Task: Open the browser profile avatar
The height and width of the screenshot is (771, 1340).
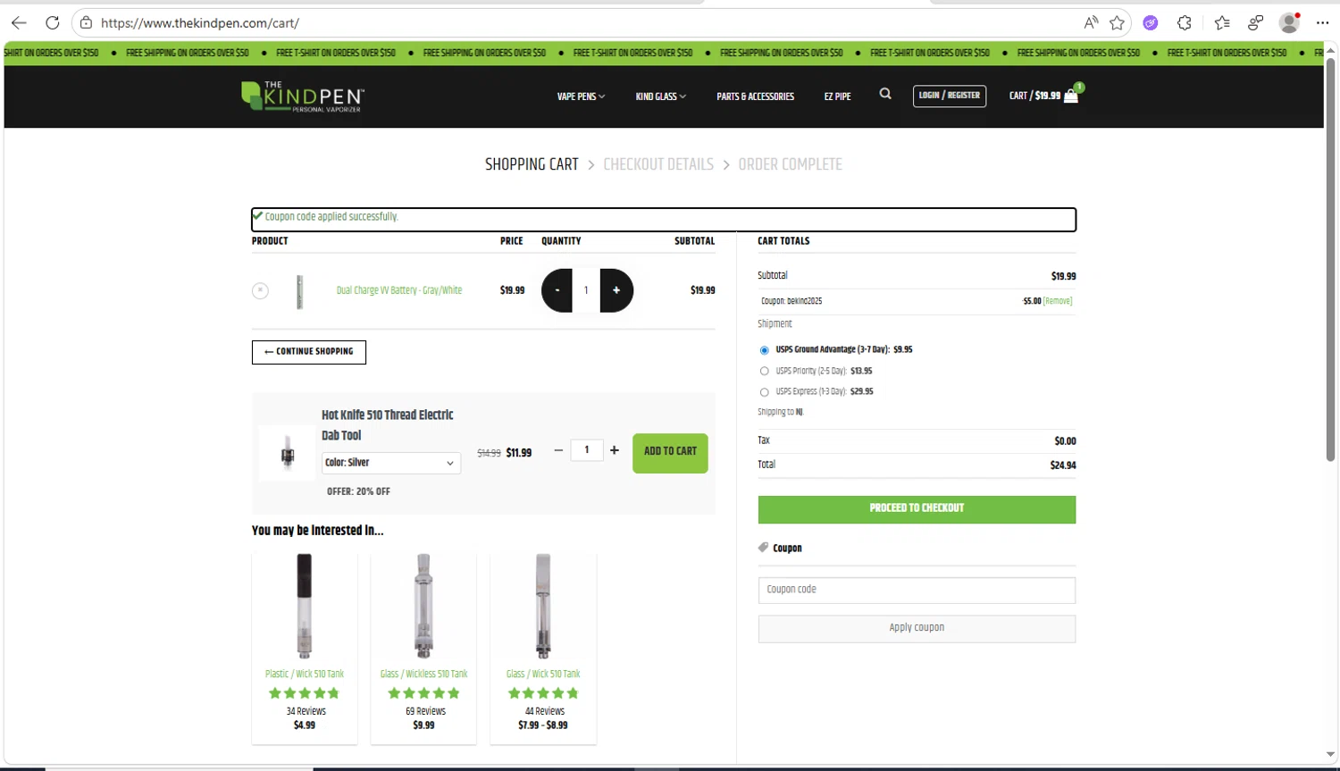Action: click(1289, 23)
